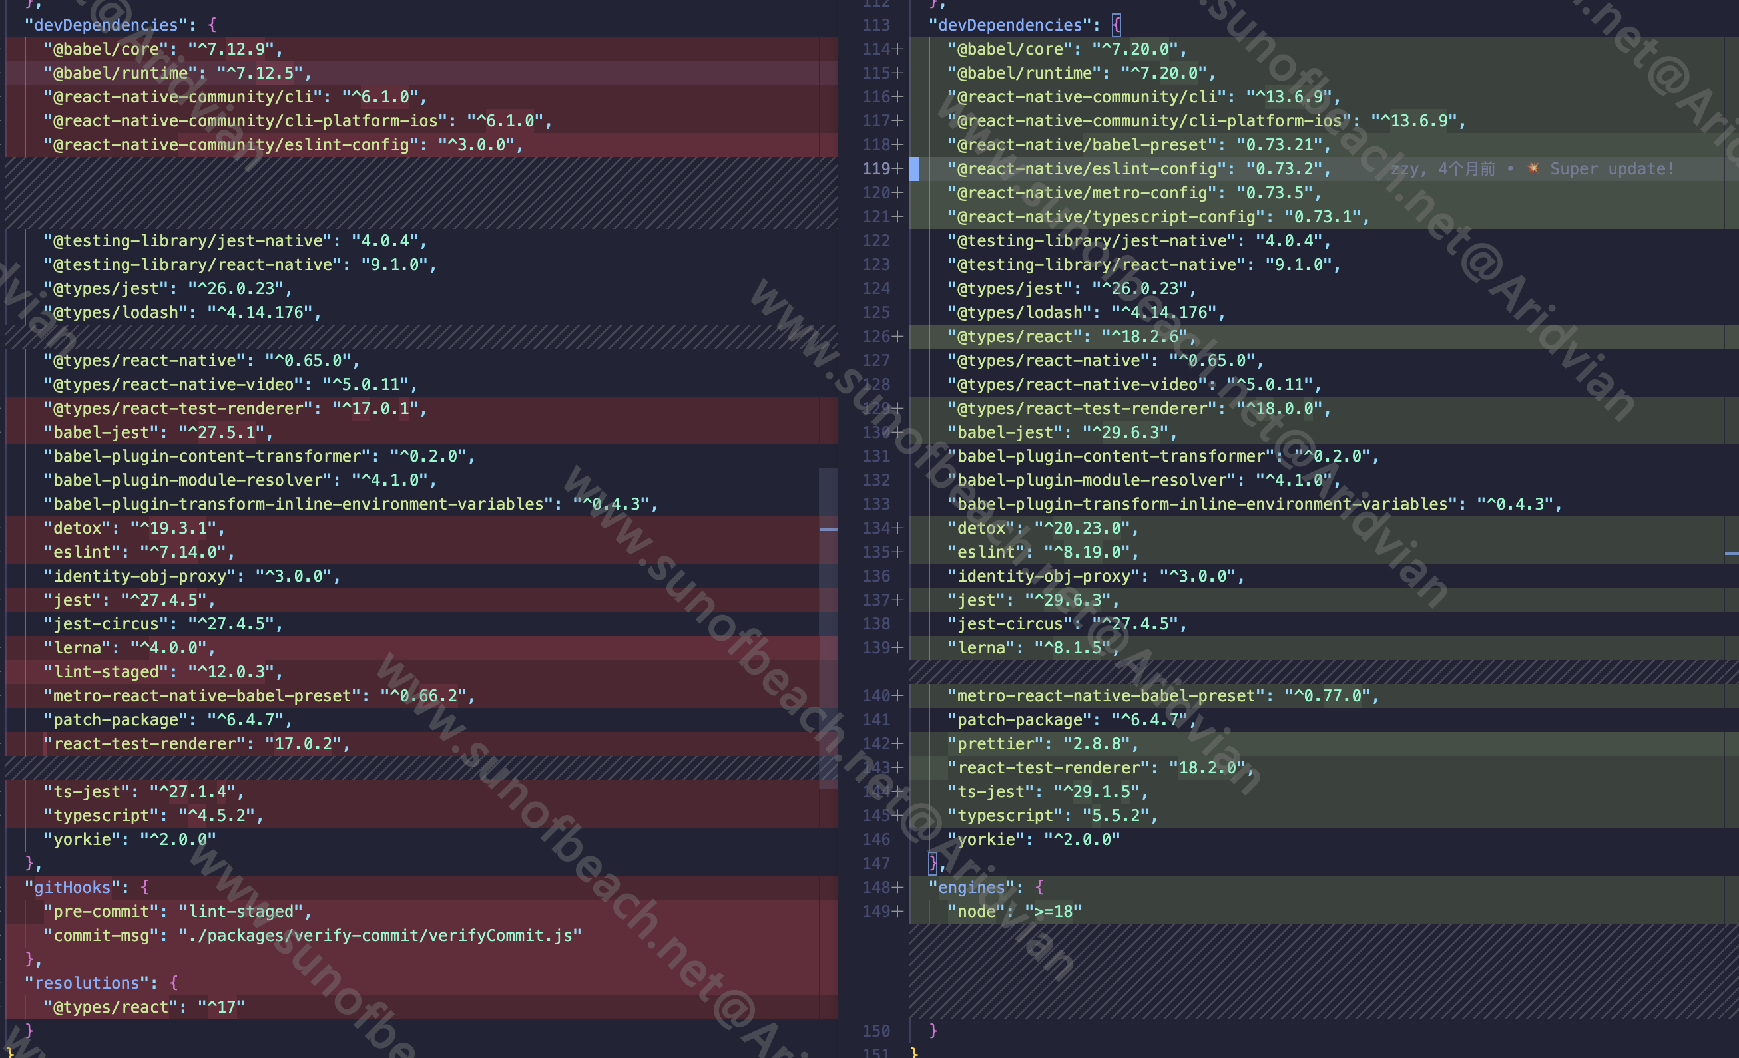Click the removed "ts-jest": "^27.1.4" line
1739x1058 pixels.
point(421,792)
